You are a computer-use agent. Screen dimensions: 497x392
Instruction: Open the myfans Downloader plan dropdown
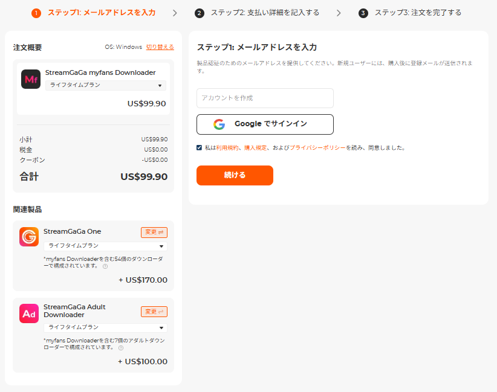[106, 85]
